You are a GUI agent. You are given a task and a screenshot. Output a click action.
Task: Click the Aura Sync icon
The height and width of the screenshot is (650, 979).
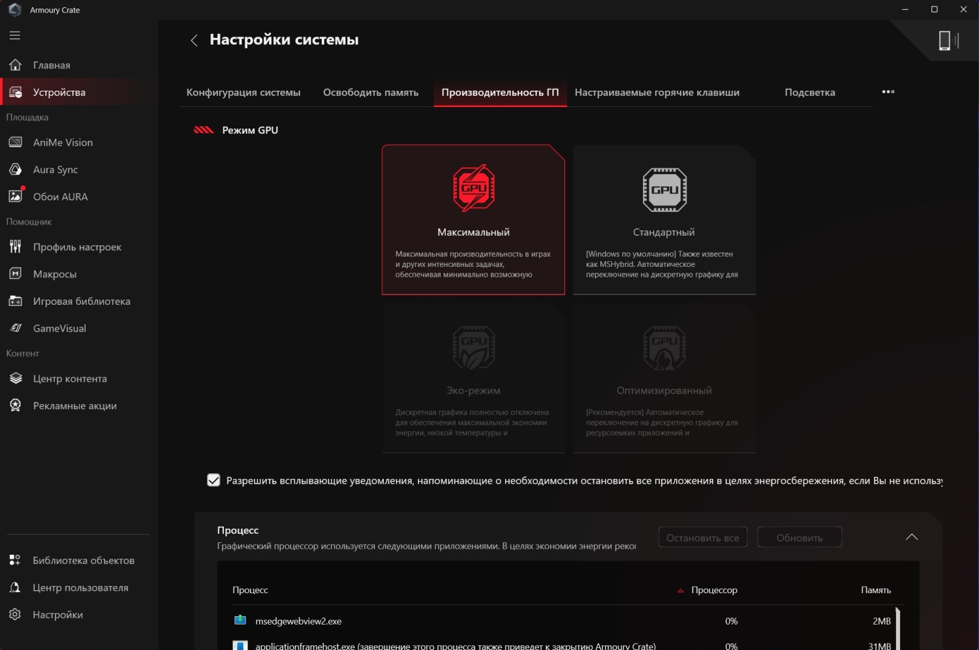(16, 169)
